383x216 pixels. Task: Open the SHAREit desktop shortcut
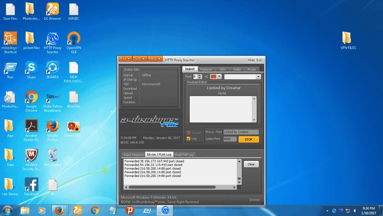tap(52, 70)
